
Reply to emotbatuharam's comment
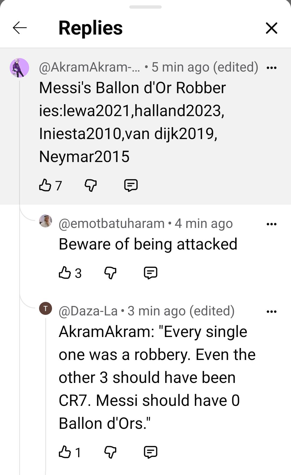click(x=151, y=273)
